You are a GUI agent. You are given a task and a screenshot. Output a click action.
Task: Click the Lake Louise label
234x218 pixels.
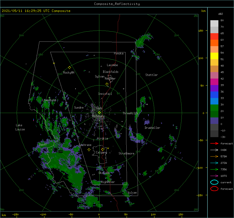20,127
